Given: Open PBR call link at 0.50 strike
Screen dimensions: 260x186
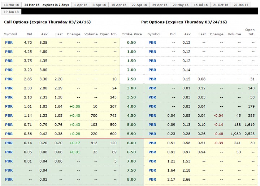Looking at the screenshot, I should [9, 43].
